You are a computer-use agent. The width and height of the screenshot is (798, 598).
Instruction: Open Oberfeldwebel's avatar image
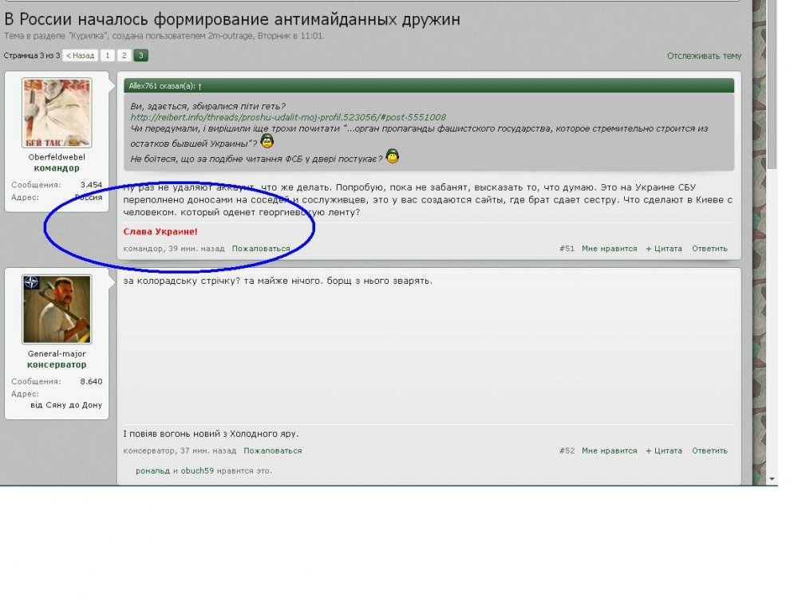point(57,113)
